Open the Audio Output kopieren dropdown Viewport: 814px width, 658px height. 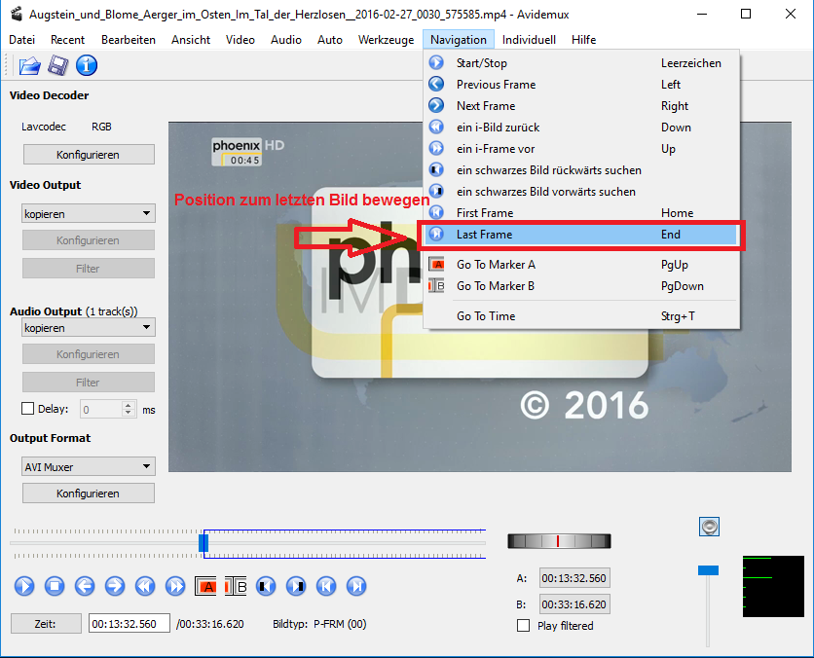pos(88,328)
